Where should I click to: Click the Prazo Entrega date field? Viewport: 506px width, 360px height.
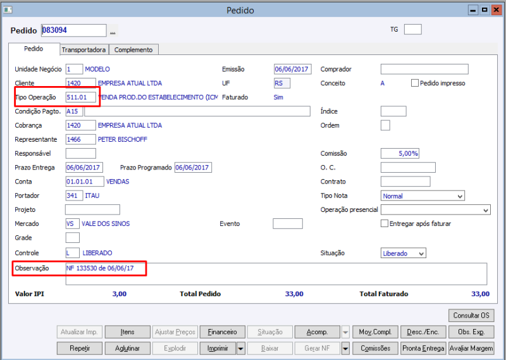pos(84,168)
